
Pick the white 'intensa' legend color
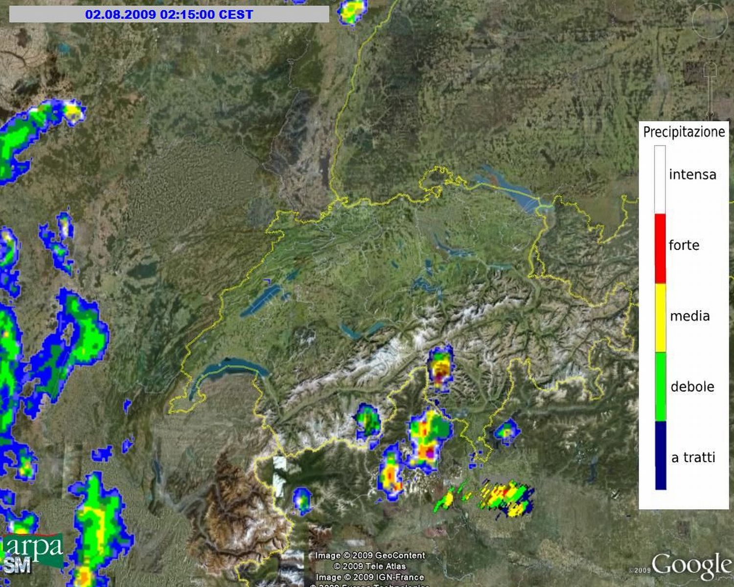[660, 180]
